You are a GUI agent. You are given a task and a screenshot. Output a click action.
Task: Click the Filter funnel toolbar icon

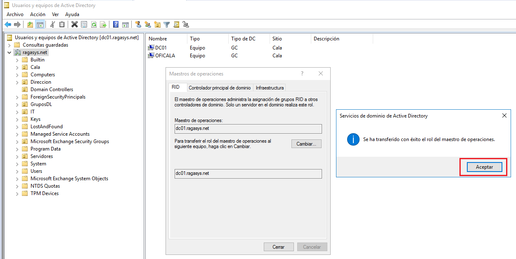point(167,24)
